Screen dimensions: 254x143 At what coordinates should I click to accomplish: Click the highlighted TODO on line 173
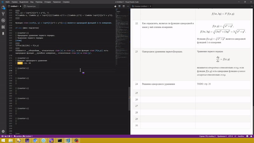coord(20,63)
